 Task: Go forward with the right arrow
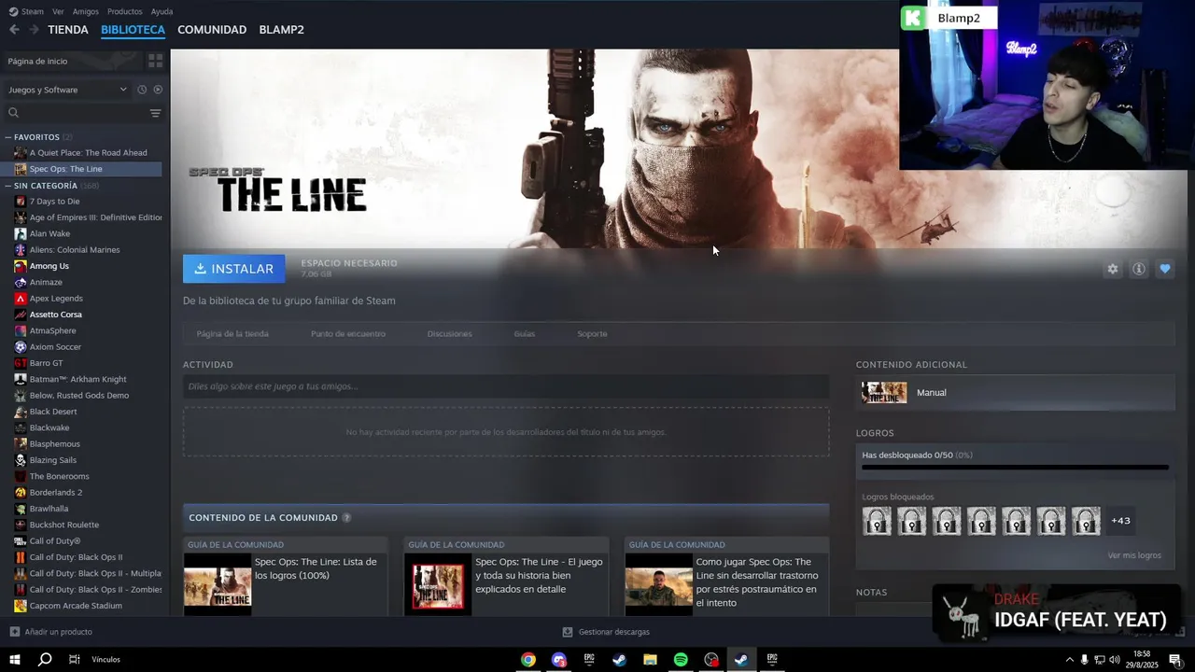34,30
